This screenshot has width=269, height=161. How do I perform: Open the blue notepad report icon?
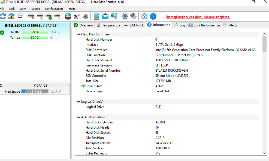pyautogui.click(x=96, y=16)
